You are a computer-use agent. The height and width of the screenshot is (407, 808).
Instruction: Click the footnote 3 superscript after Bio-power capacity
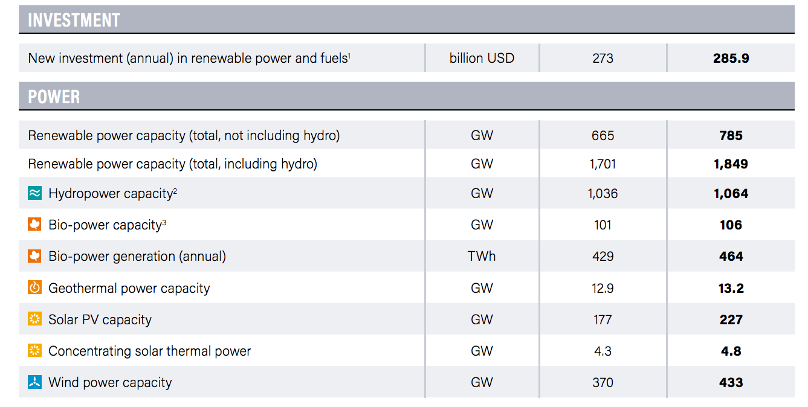tap(164, 222)
